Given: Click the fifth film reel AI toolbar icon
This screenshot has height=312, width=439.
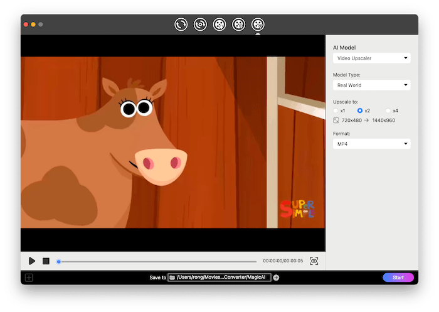Looking at the screenshot, I should coord(258,24).
